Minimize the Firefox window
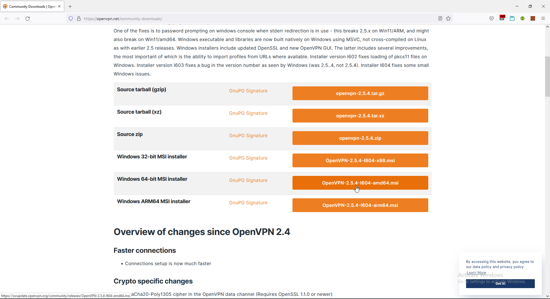The width and height of the screenshot is (550, 299). point(517,6)
